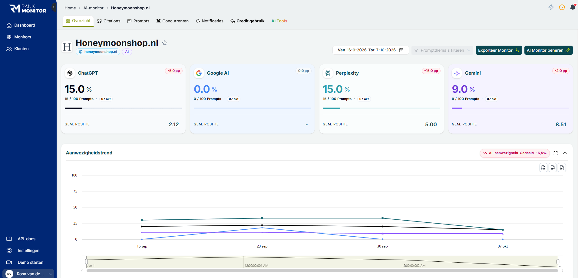Click the right handle of the chart range slider

(558, 261)
